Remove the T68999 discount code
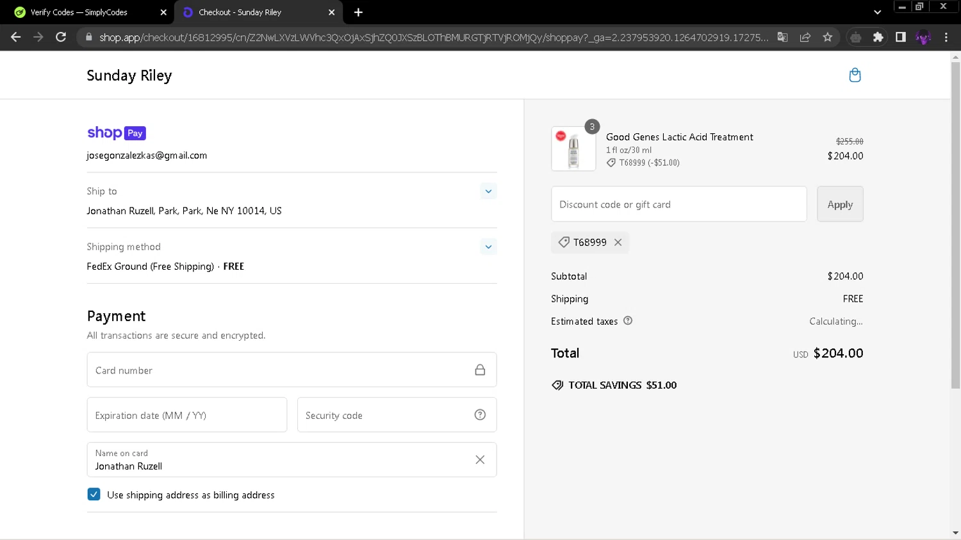This screenshot has height=540, width=961. (618, 242)
